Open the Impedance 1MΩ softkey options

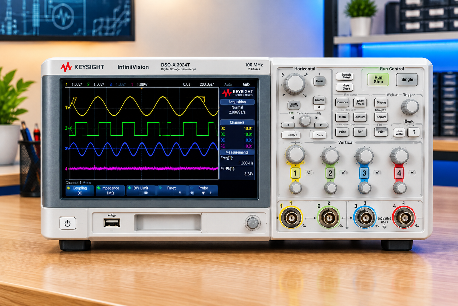pyautogui.click(x=110, y=190)
